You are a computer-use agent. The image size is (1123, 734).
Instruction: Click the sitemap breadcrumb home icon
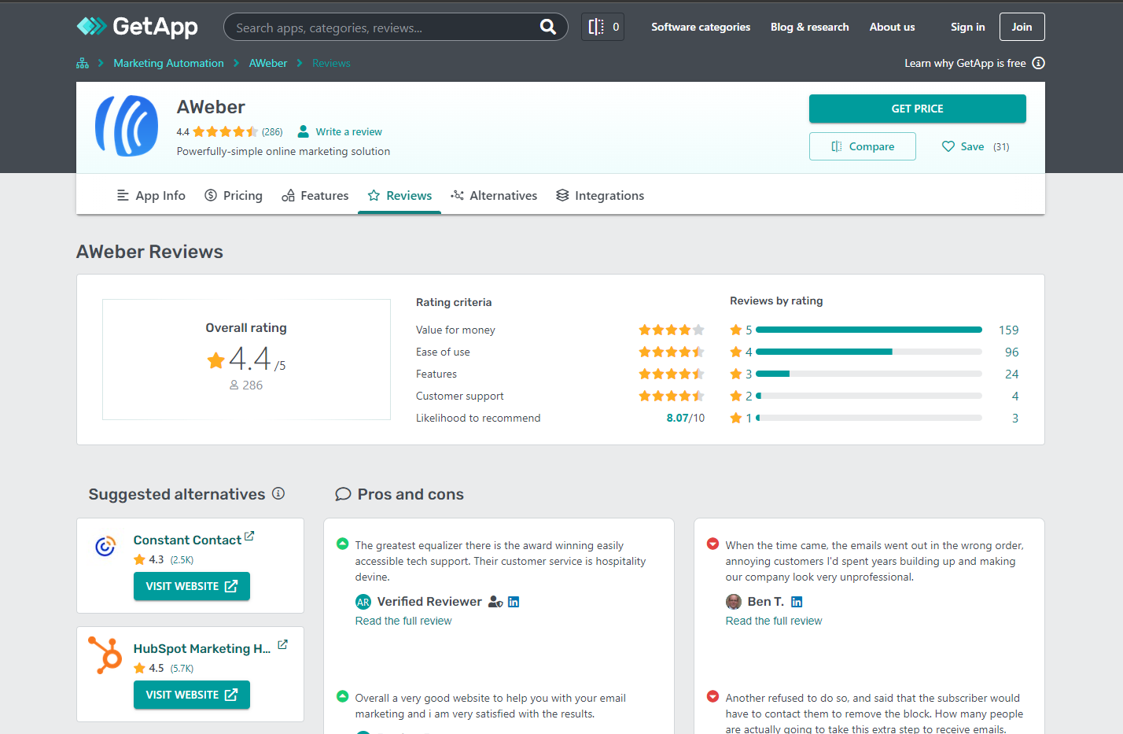(83, 63)
